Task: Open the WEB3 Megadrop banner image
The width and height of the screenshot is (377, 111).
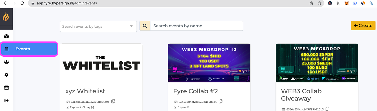Action: pyautogui.click(x=317, y=63)
